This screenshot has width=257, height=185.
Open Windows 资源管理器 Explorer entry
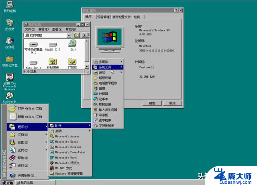[70, 173]
